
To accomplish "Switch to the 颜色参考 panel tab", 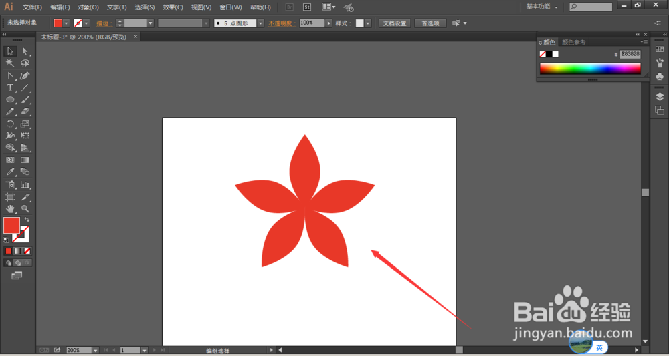I will [x=573, y=42].
